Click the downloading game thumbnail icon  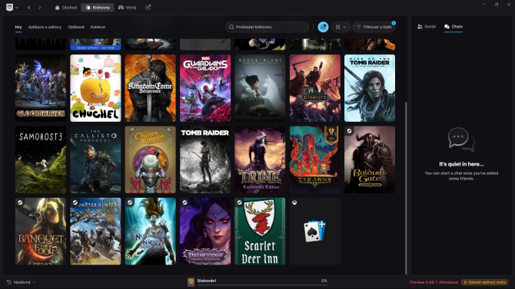pos(191,282)
